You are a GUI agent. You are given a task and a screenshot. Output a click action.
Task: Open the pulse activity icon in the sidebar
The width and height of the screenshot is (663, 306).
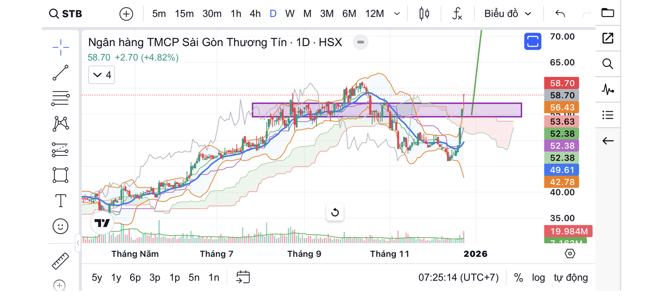(608, 89)
